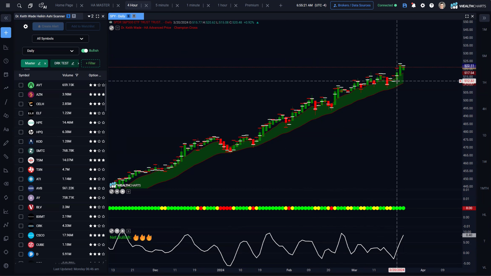
Task: Click the eraser delete tool in sidebar
Action: [x=6, y=184]
